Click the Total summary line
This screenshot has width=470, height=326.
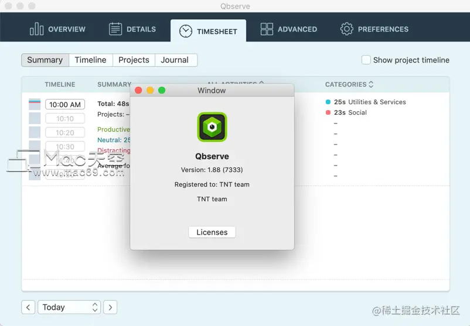click(x=113, y=104)
